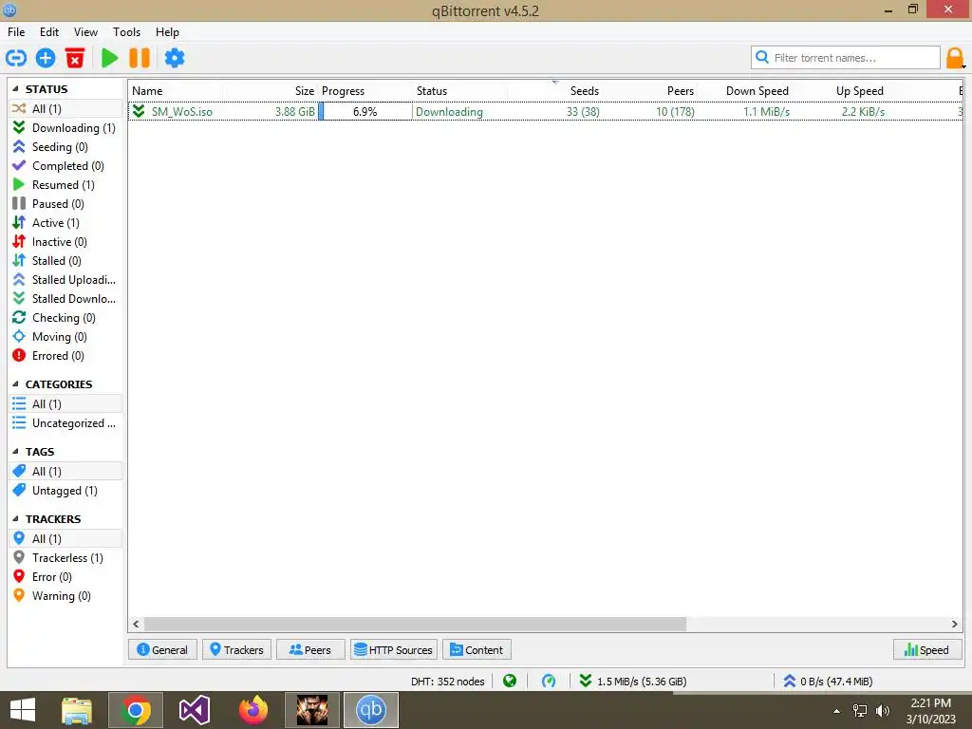Select All (1) under TRACKERS
The width and height of the screenshot is (972, 729).
66,539
